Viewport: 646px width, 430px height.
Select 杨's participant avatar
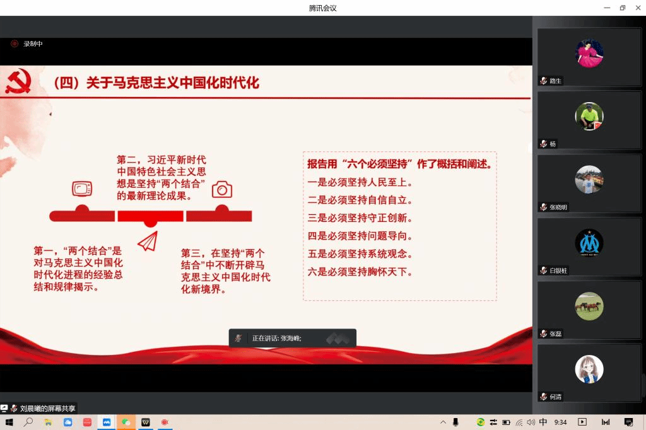tap(589, 117)
